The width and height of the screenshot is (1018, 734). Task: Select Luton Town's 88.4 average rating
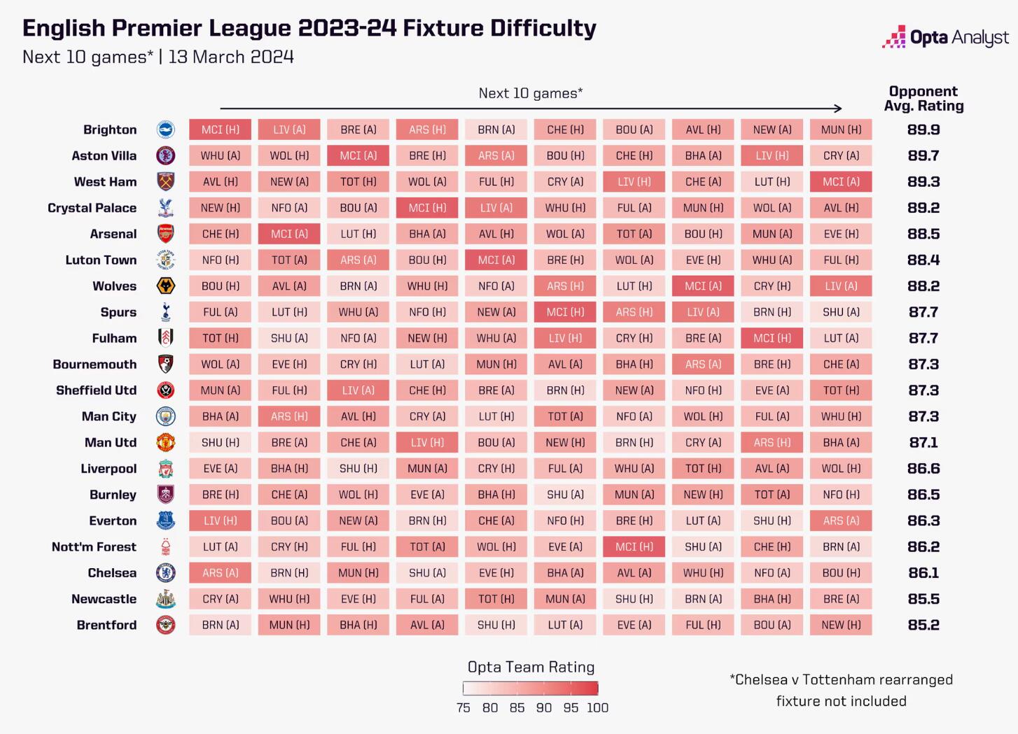click(923, 260)
